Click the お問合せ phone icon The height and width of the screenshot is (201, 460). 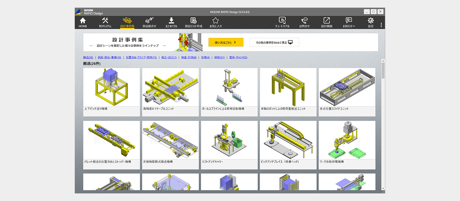click(x=304, y=22)
